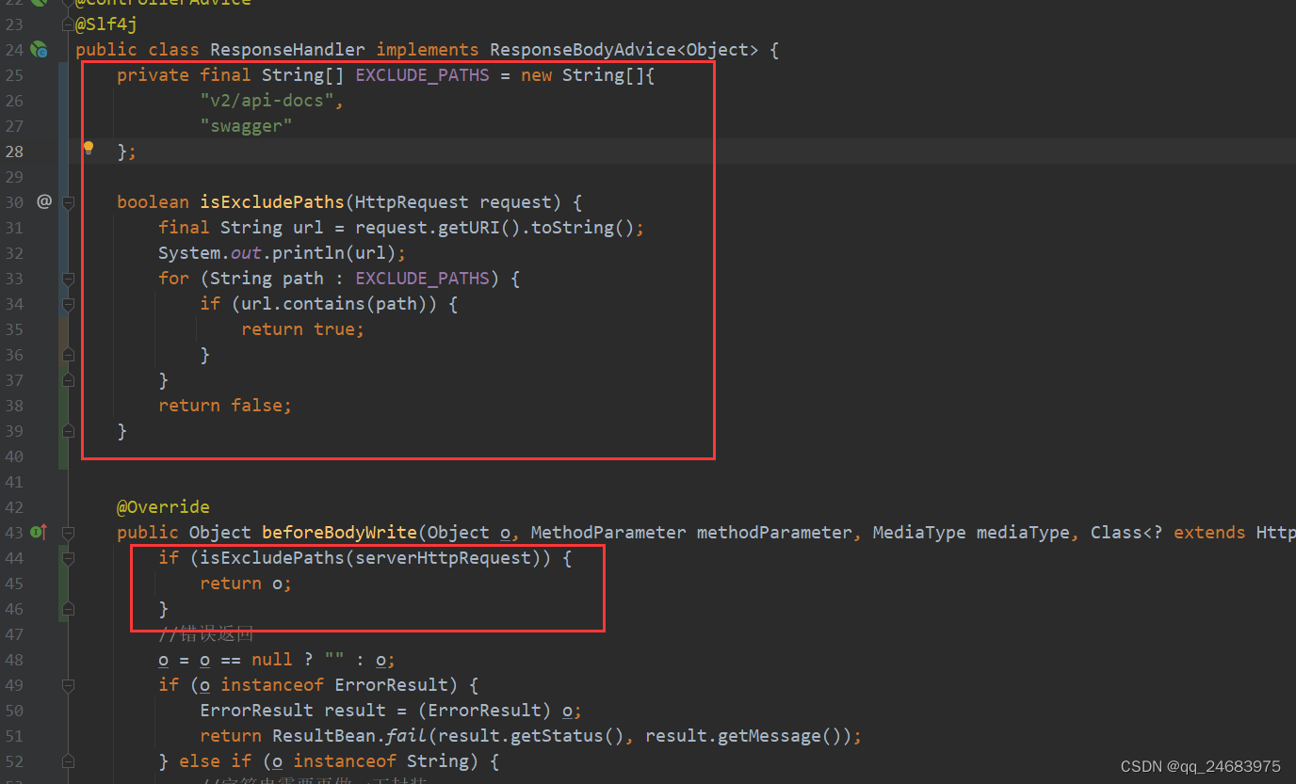1296x784 pixels.
Task: Click EXCLUDE_PATHS on the line 25 declaration
Action: click(x=422, y=75)
